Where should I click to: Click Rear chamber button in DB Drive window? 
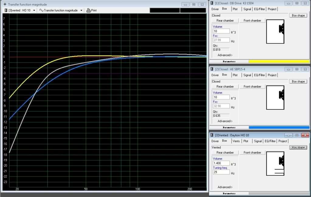tap(225, 21)
